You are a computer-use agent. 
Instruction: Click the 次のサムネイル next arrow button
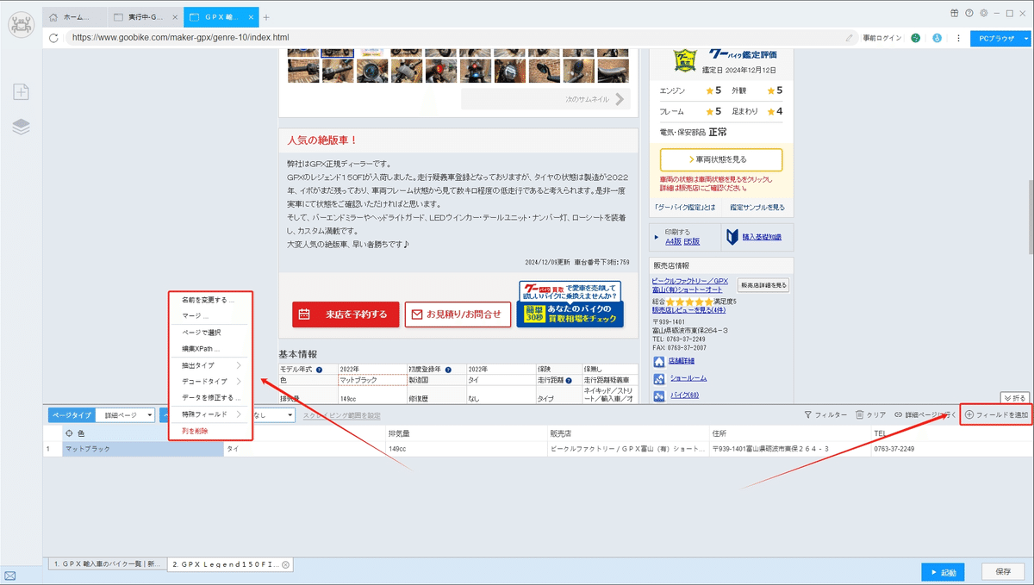(545, 99)
